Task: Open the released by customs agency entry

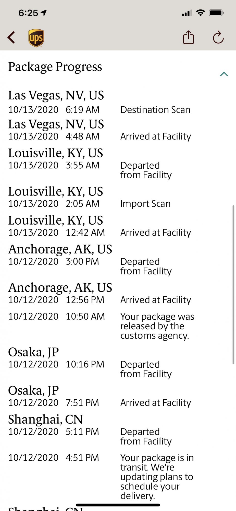Action: coord(157,326)
